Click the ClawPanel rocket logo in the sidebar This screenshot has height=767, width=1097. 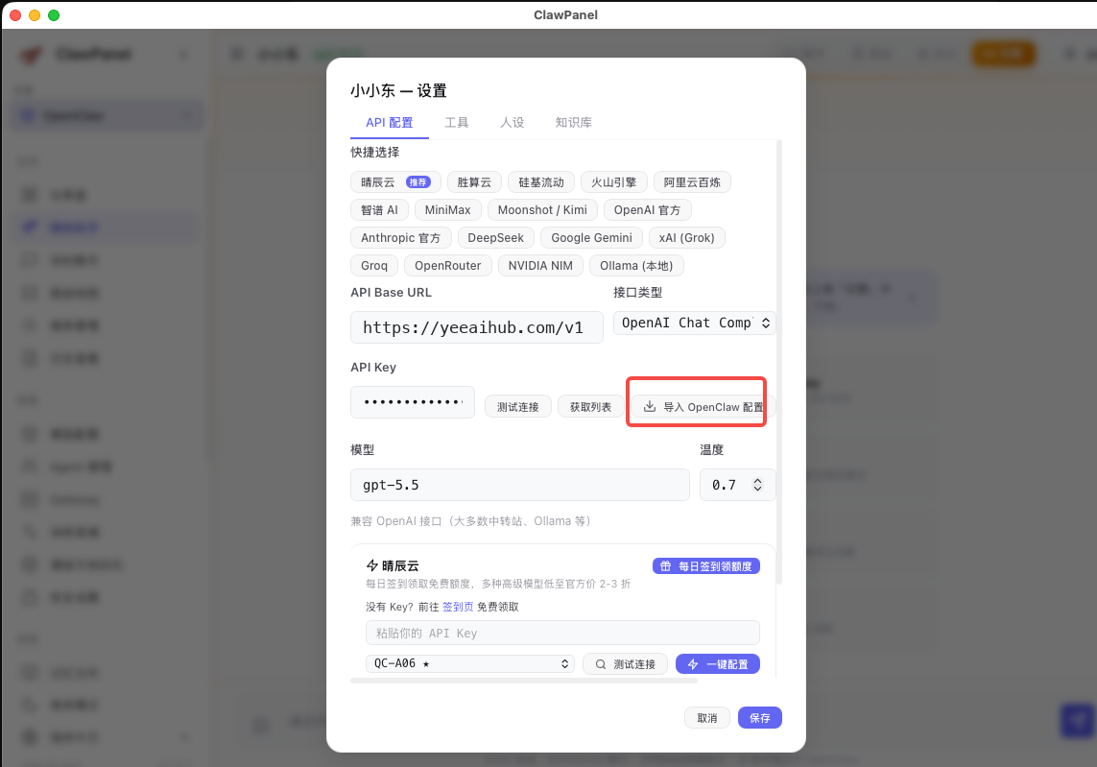(30, 55)
